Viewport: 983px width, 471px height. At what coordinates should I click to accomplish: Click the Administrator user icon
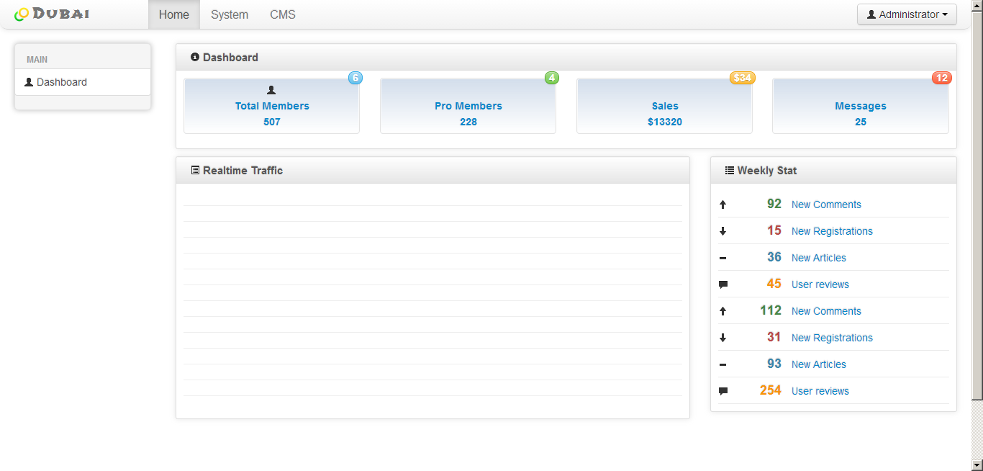[871, 14]
